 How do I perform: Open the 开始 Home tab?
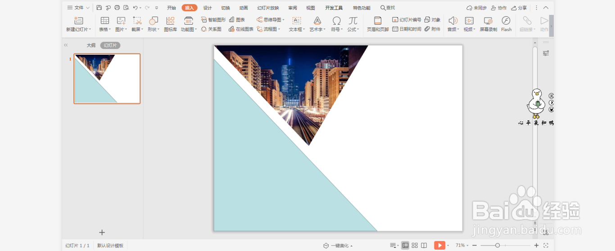[x=172, y=8]
